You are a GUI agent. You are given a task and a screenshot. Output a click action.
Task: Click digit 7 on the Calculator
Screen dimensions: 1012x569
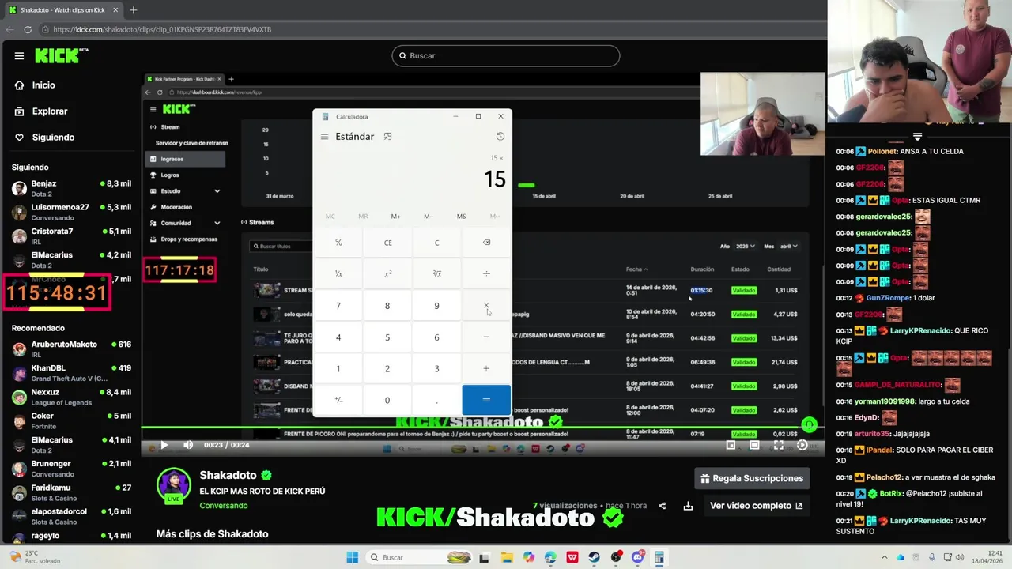click(338, 306)
